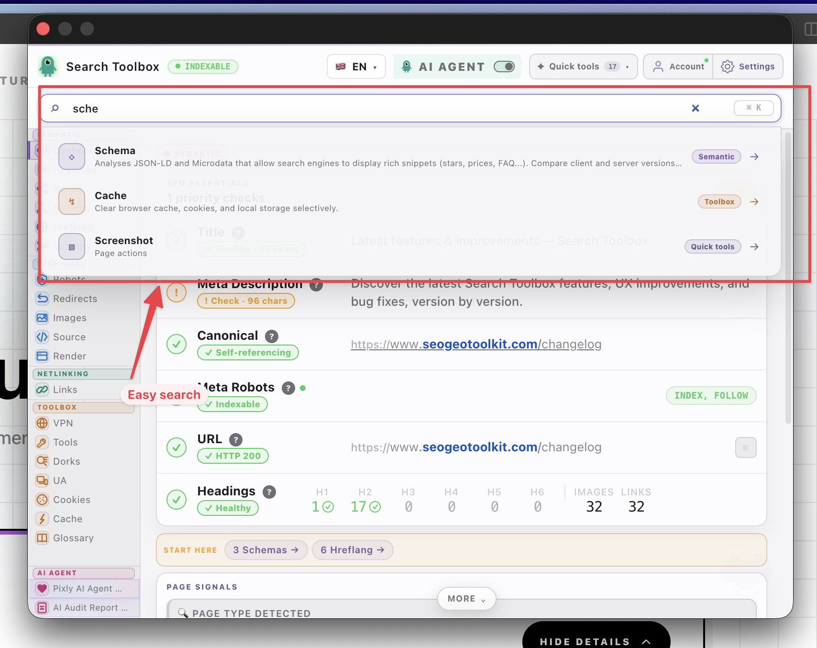Copy the URL with the copy icon

point(746,447)
